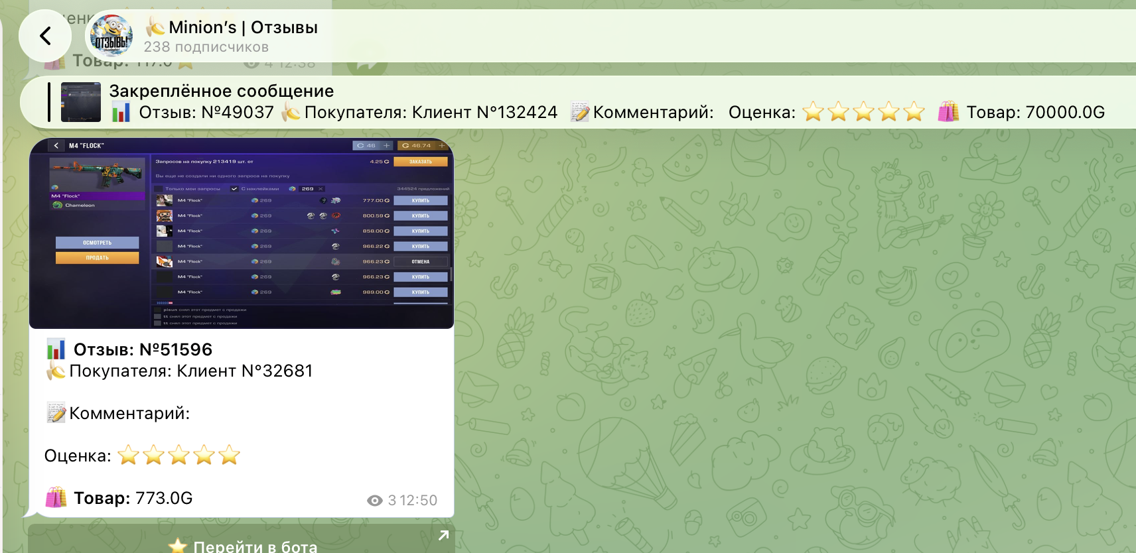Viewport: 1136px width, 553px height.
Task: Click the arrow icon on the bot button
Action: [444, 535]
